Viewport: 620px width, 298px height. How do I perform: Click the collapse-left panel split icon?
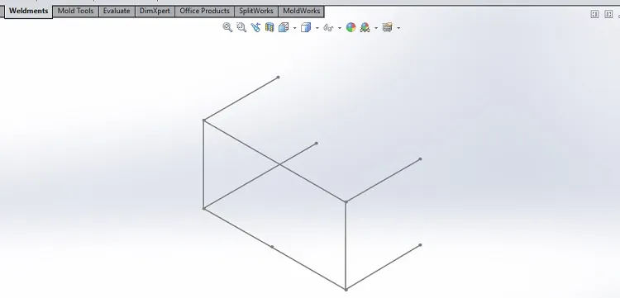[594, 14]
